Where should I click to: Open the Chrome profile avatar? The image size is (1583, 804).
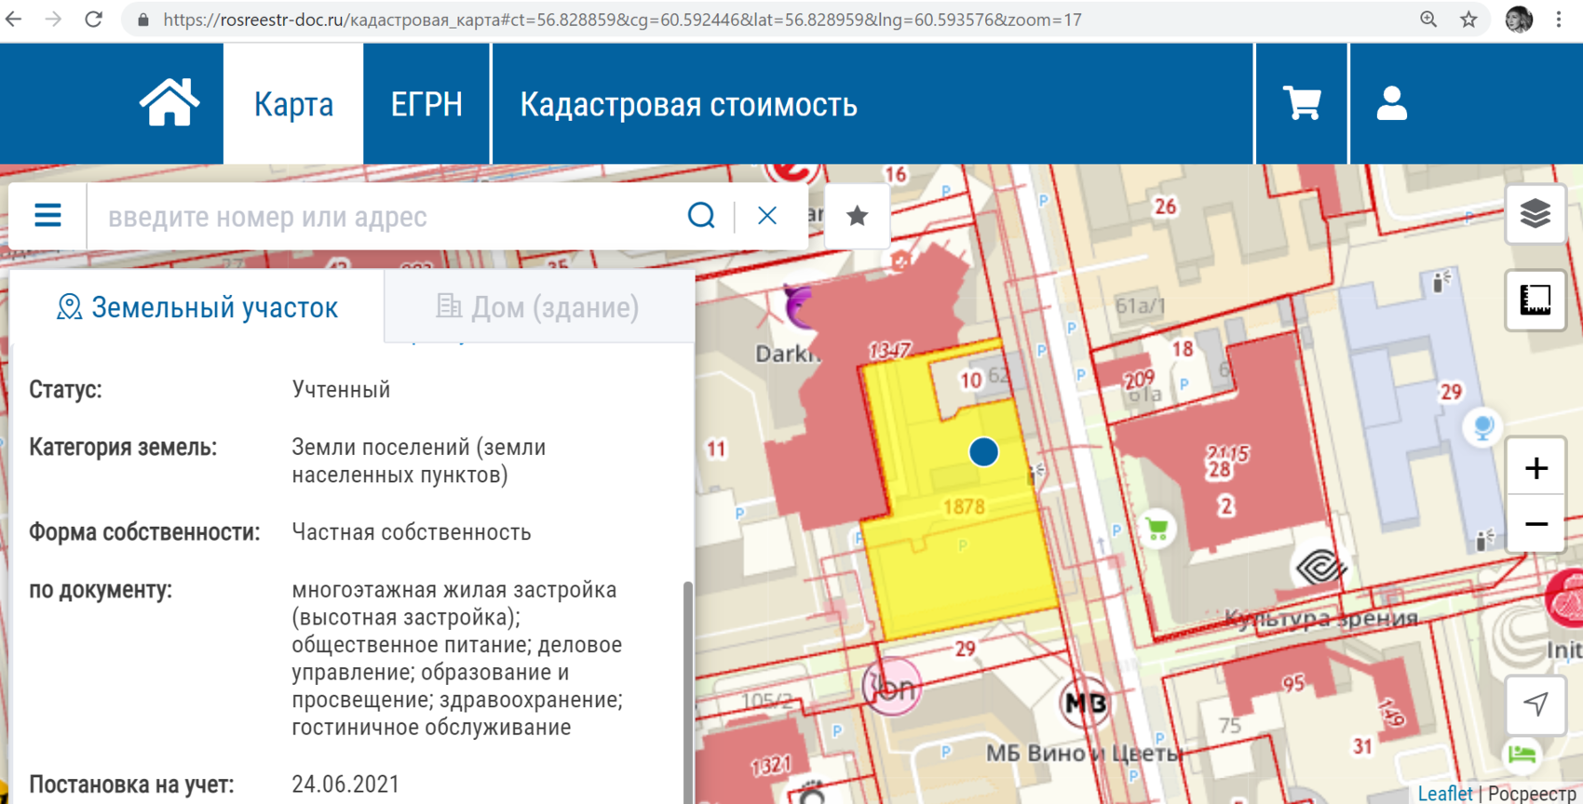click(1519, 20)
